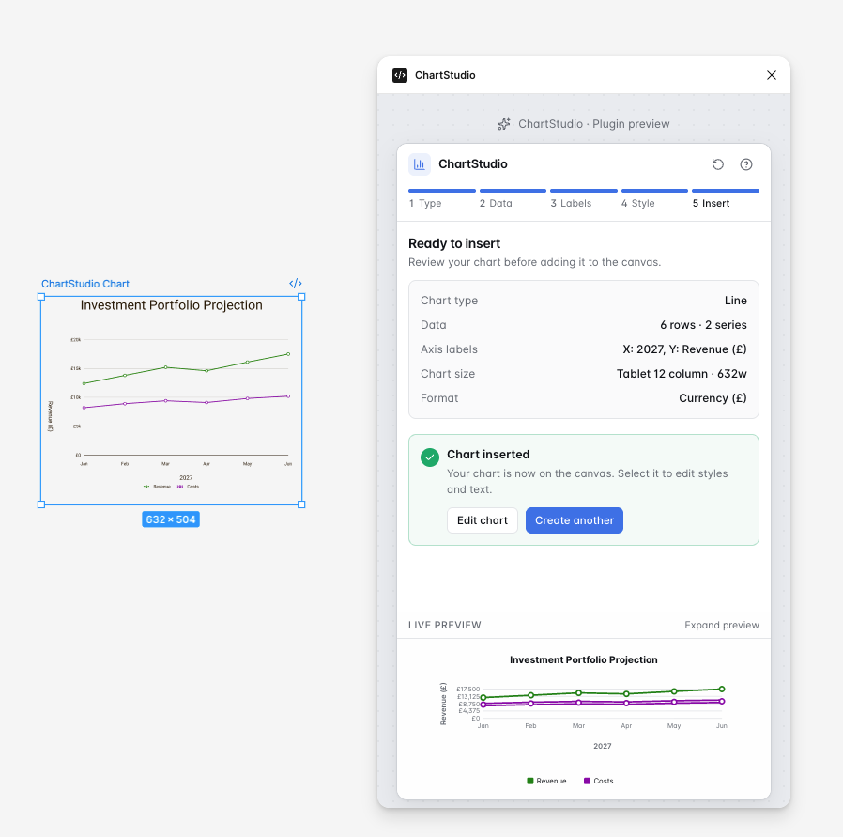Screen dimensions: 843x837
Task: Click the Jun point on green Revenue line in preview
Action: point(722,690)
